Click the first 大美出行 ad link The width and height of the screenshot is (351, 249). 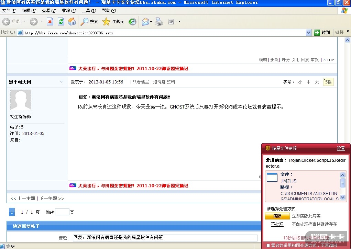point(133,68)
